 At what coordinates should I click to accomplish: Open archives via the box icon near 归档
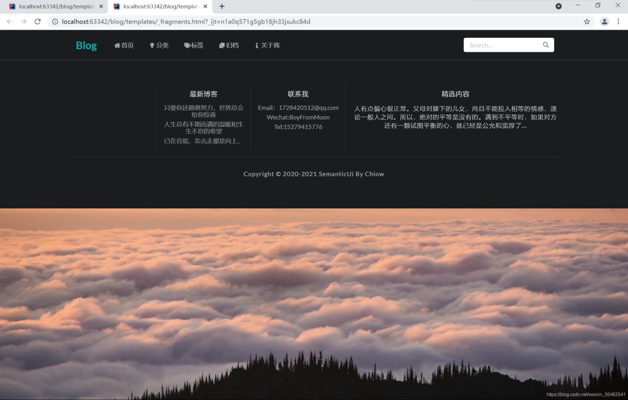tap(222, 45)
